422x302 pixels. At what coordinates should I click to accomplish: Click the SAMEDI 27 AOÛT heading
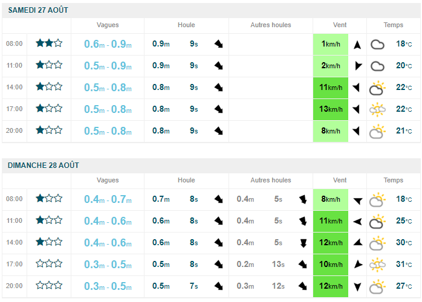37,10
